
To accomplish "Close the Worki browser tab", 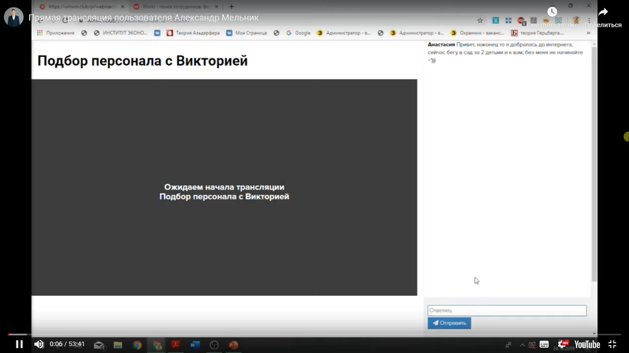I will click(x=217, y=7).
